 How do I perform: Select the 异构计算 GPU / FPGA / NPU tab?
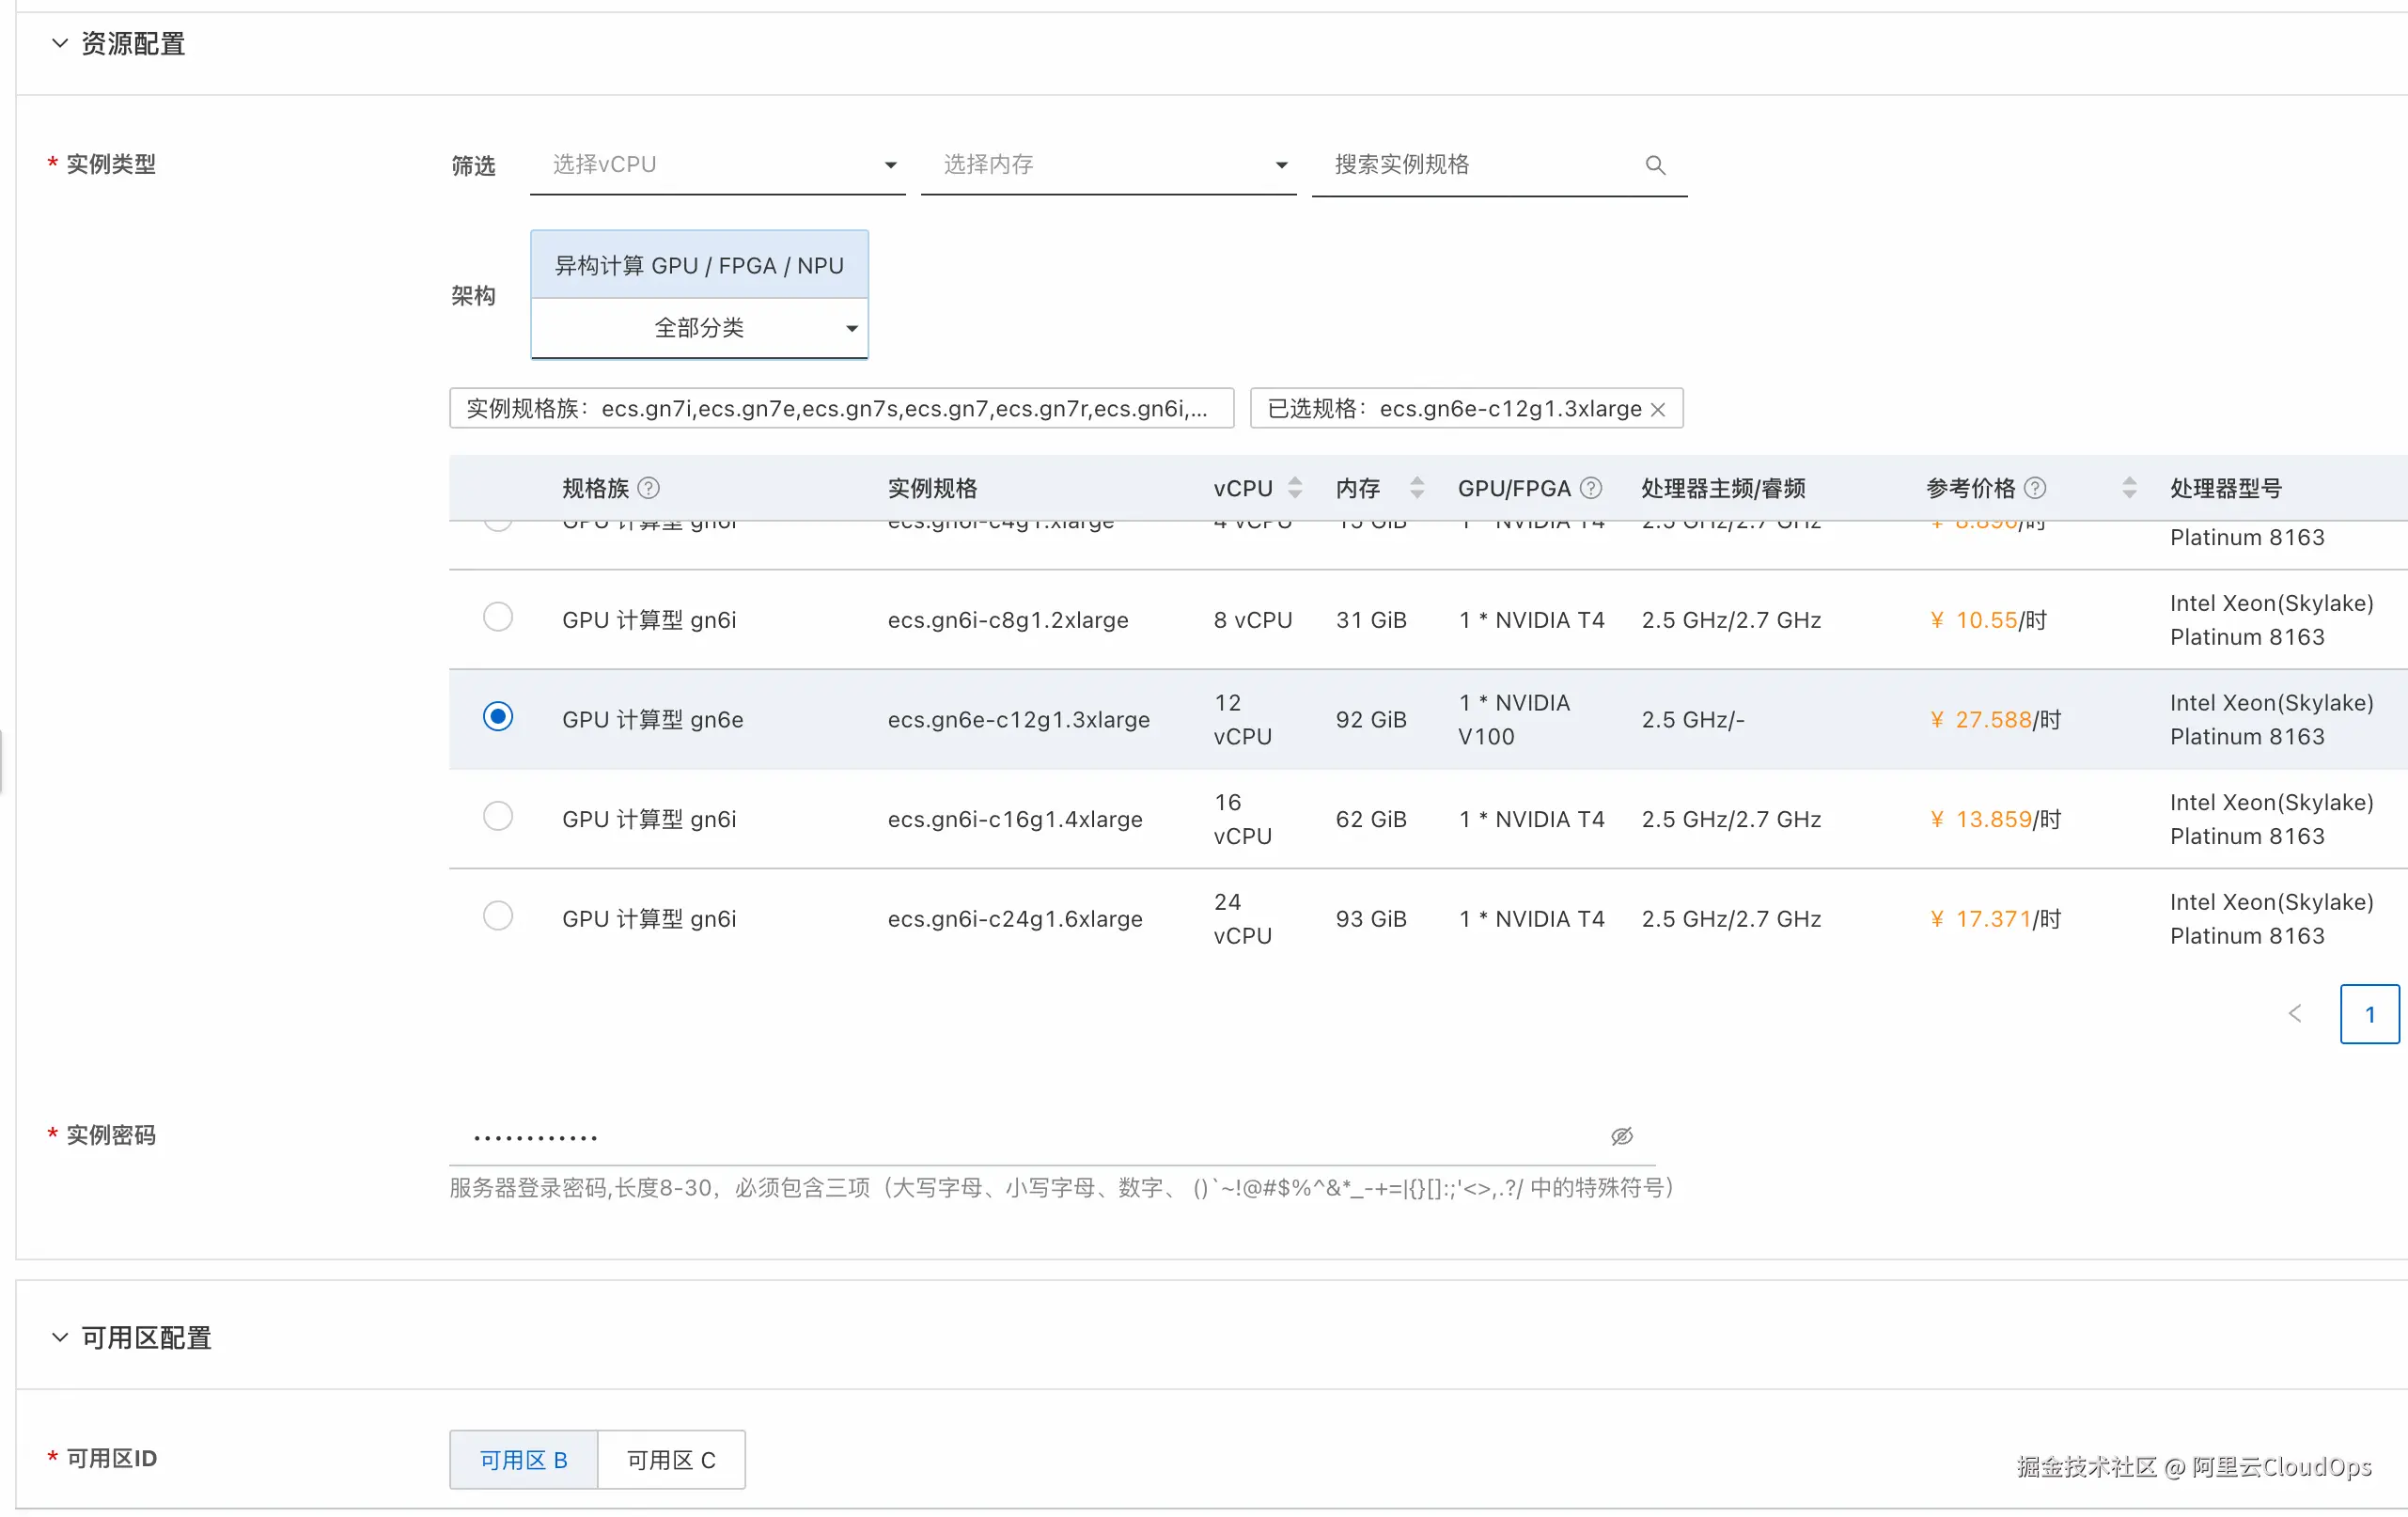699,265
